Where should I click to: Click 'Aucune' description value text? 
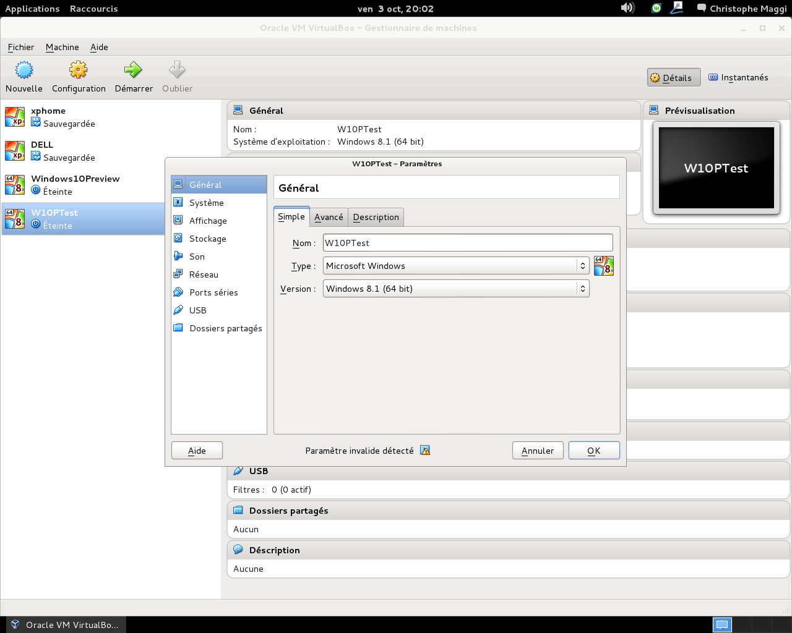248,569
